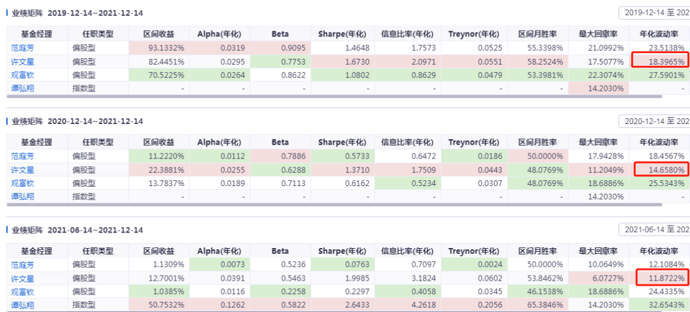This screenshot has height=312, width=690.
Task: Select the 22.3881% interval return cell
Action: click(x=159, y=170)
